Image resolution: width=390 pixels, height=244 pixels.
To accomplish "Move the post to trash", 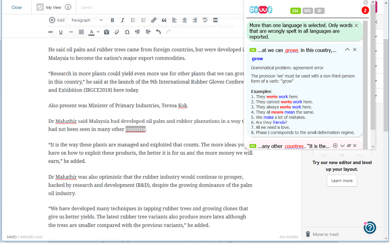I will pyautogui.click(x=322, y=234).
